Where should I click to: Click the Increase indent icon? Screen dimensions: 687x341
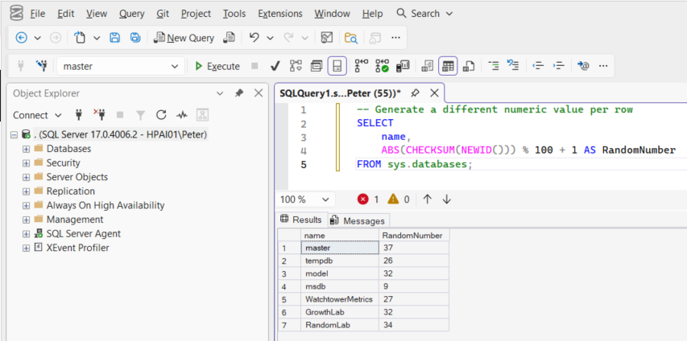pos(557,66)
